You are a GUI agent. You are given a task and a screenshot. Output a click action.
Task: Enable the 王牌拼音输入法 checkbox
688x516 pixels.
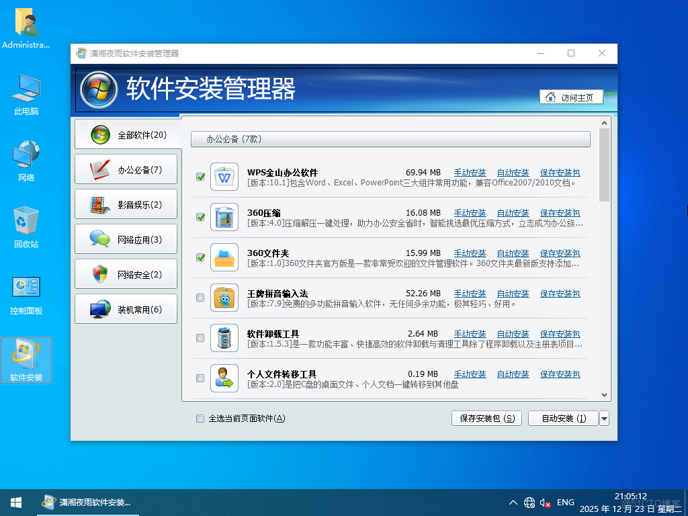pos(200,298)
